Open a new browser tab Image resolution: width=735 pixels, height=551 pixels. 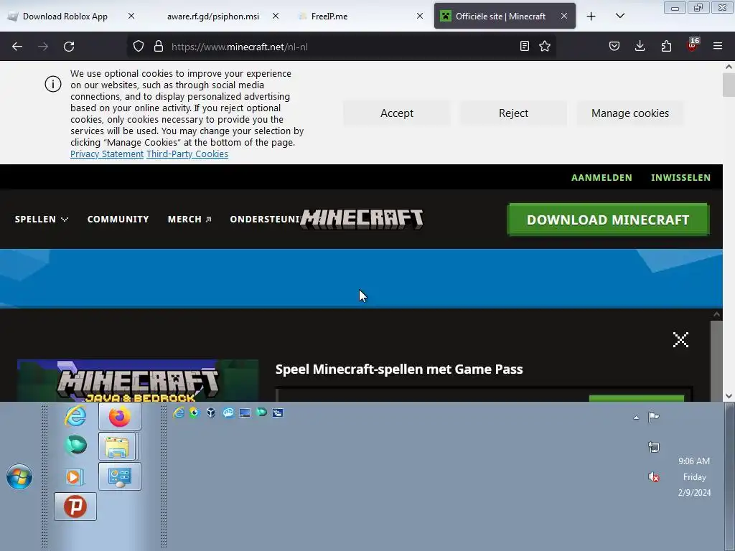click(x=591, y=17)
